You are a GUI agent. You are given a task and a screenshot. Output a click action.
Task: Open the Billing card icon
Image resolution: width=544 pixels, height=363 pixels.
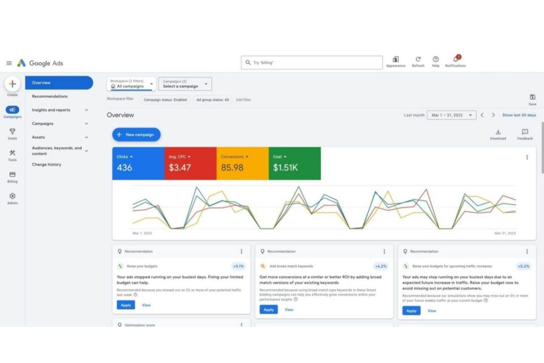click(12, 174)
